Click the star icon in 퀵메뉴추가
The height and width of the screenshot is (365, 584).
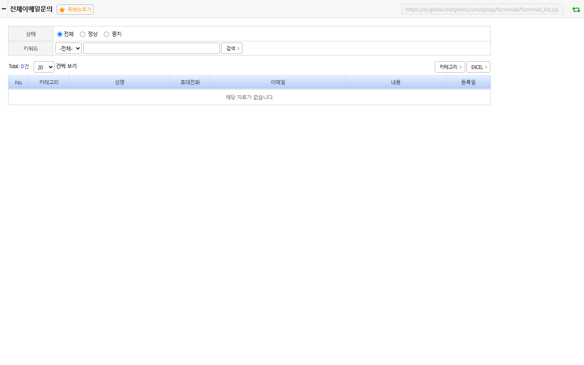click(62, 10)
